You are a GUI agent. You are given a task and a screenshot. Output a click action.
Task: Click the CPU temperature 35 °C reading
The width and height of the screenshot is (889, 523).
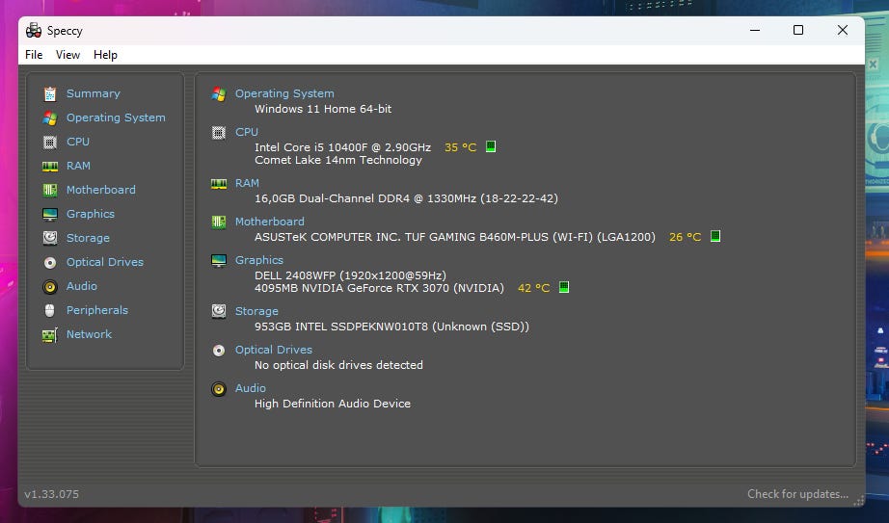460,147
